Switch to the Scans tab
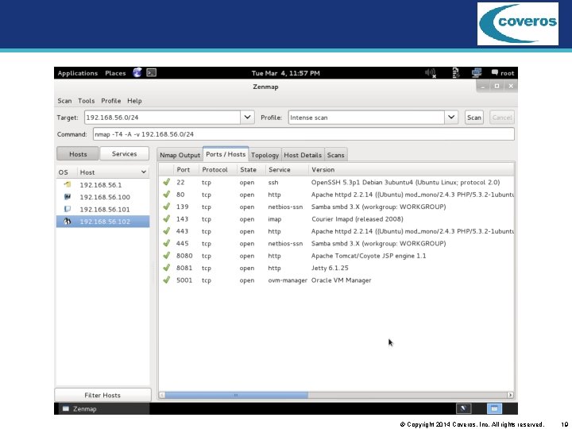Image resolution: width=572 pixels, height=429 pixels. click(x=335, y=155)
